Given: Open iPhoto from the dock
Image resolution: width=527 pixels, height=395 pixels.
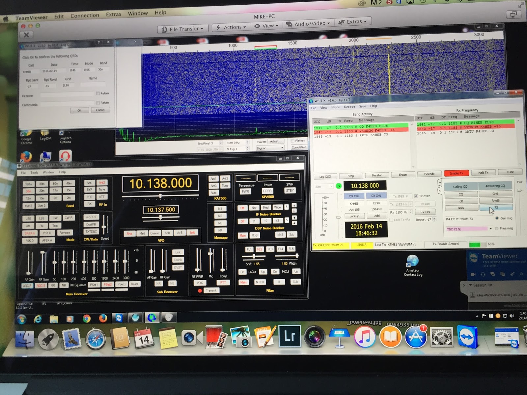Looking at the screenshot, I should click(241, 336).
